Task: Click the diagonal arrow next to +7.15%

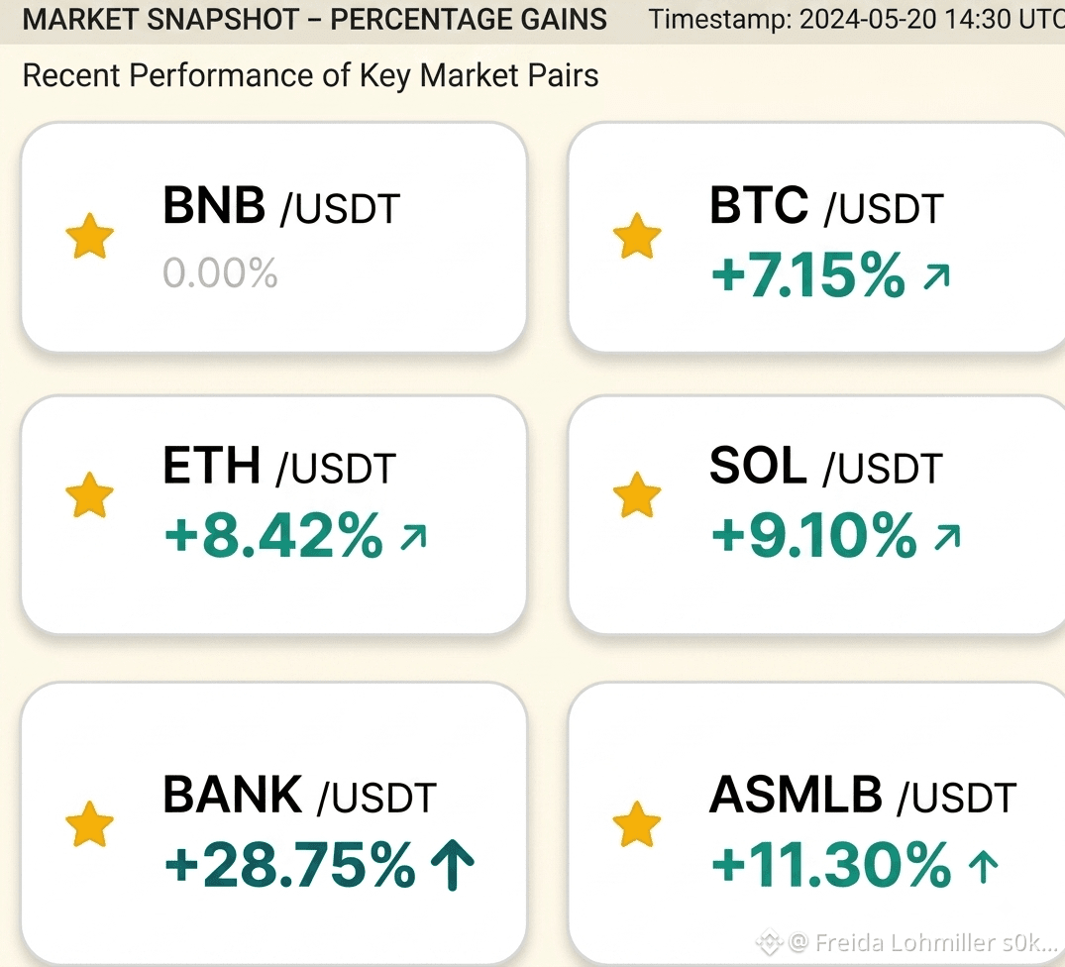Action: click(936, 277)
